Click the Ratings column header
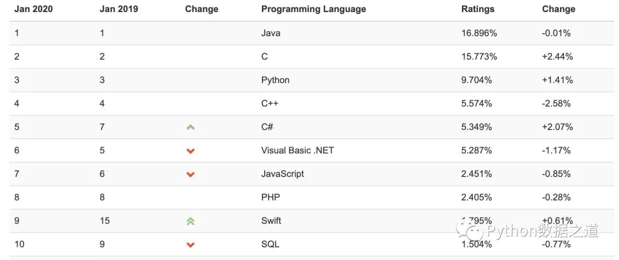This screenshot has width=619, height=260. point(477,9)
